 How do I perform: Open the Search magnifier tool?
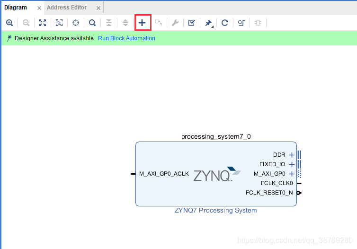tap(92, 23)
